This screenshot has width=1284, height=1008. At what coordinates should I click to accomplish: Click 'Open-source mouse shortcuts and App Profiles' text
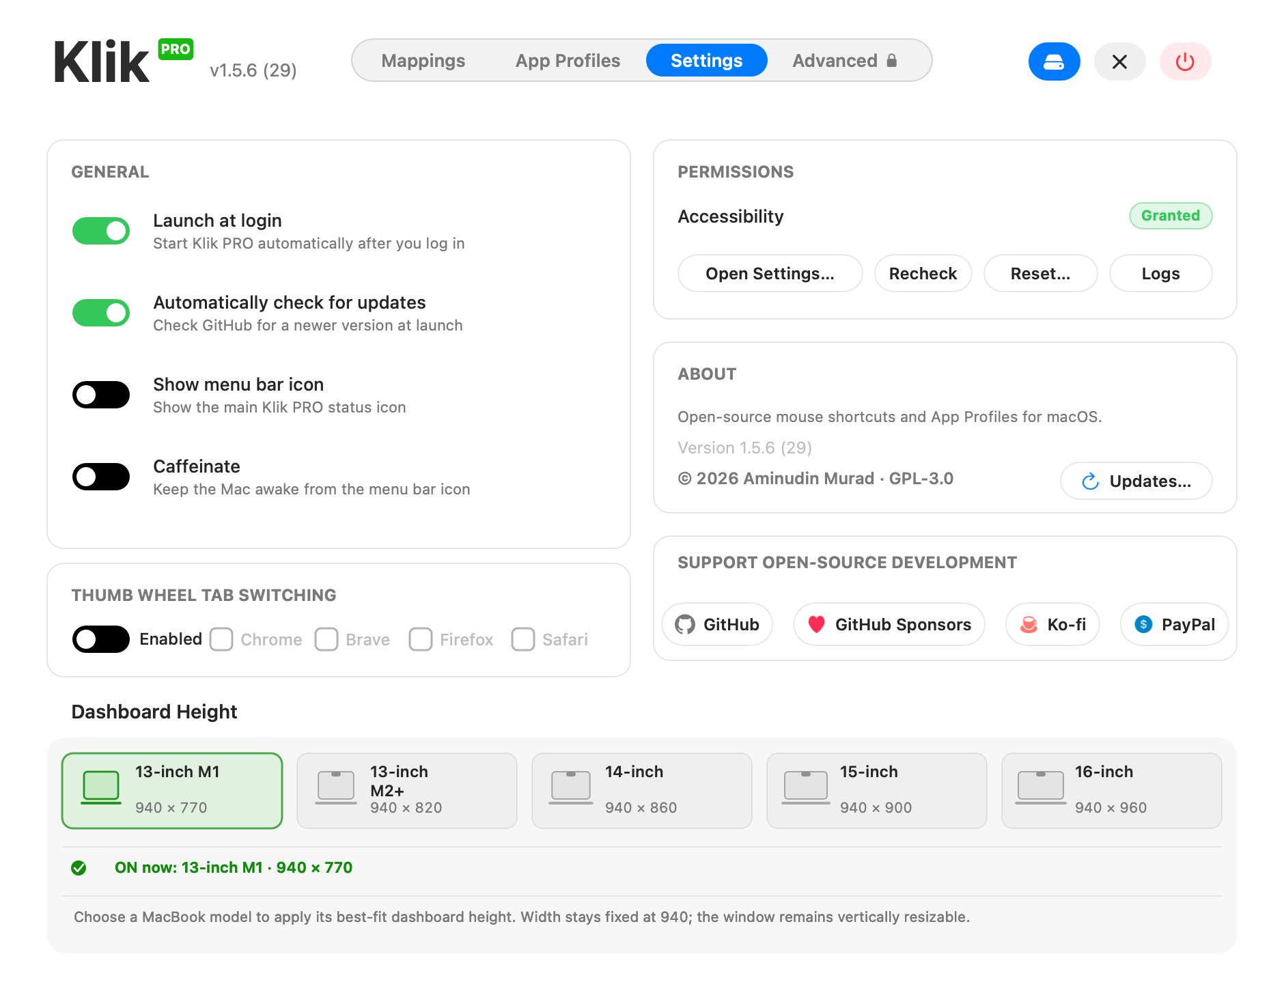click(x=889, y=417)
